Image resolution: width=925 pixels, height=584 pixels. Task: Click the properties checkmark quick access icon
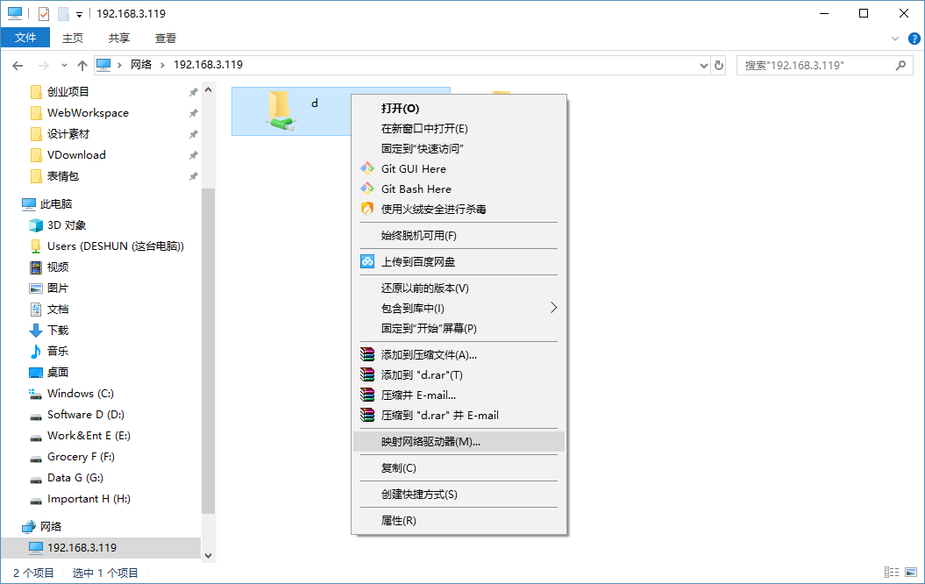(44, 13)
